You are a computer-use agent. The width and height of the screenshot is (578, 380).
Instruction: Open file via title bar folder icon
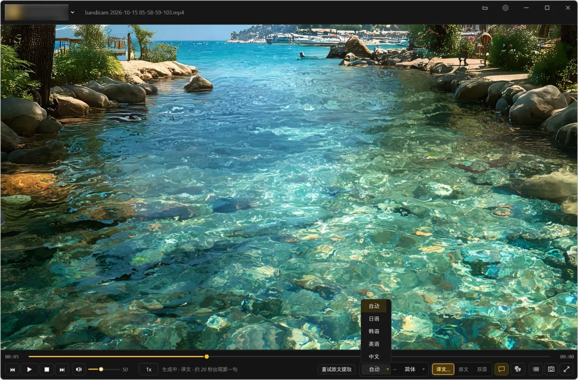[x=485, y=7]
